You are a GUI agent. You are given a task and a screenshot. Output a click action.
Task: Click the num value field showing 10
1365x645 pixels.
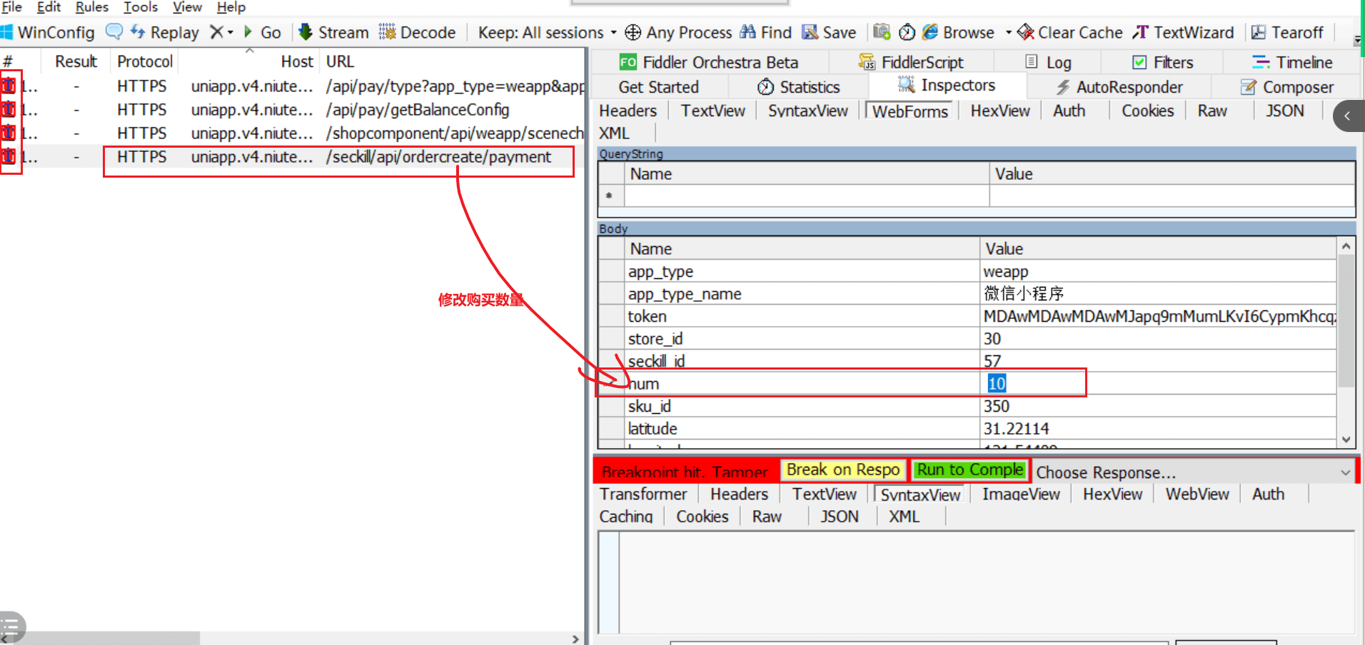point(1158,384)
